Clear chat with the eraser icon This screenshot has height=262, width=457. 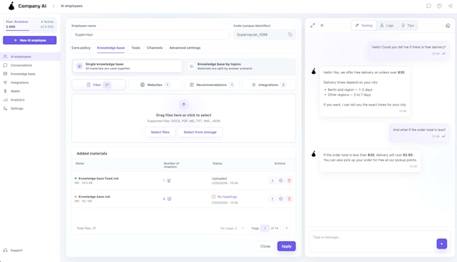(x=448, y=26)
